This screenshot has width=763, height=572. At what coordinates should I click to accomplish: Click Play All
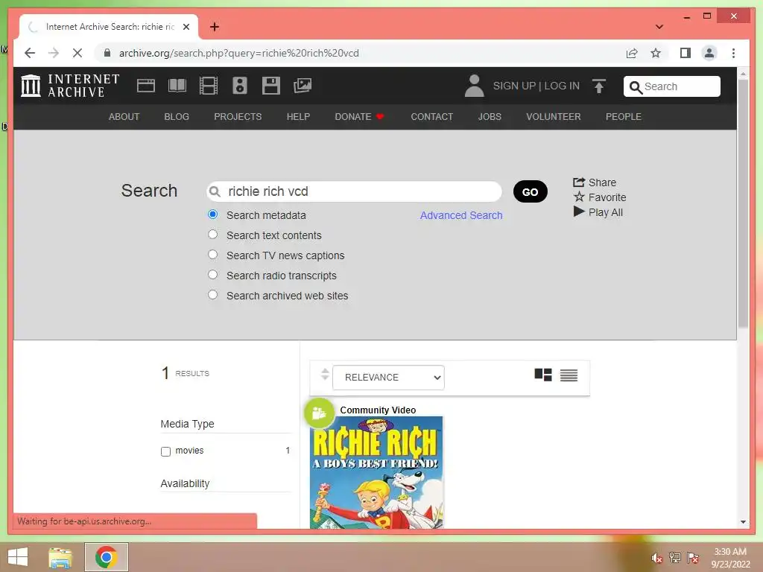598,212
